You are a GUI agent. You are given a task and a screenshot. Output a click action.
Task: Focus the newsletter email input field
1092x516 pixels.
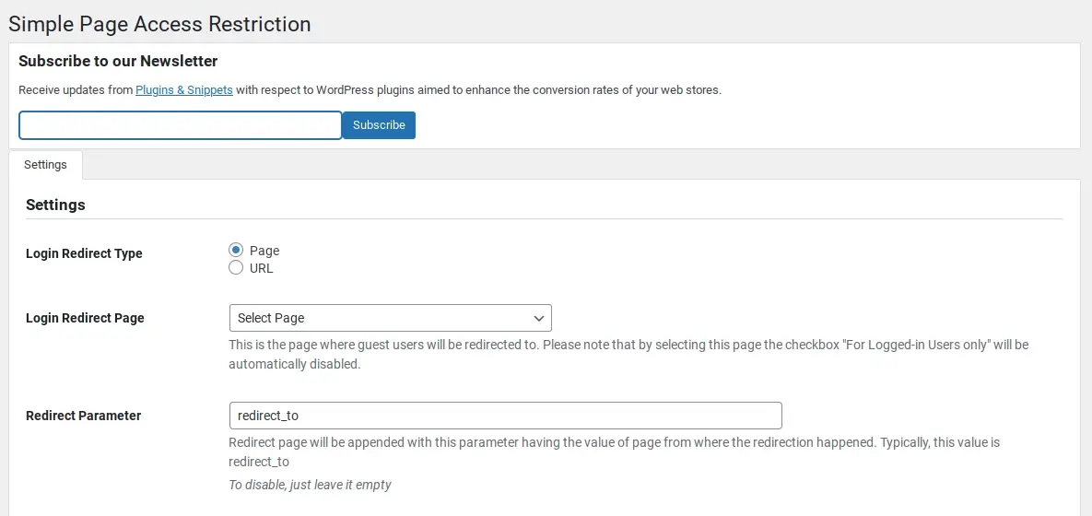tap(181, 125)
